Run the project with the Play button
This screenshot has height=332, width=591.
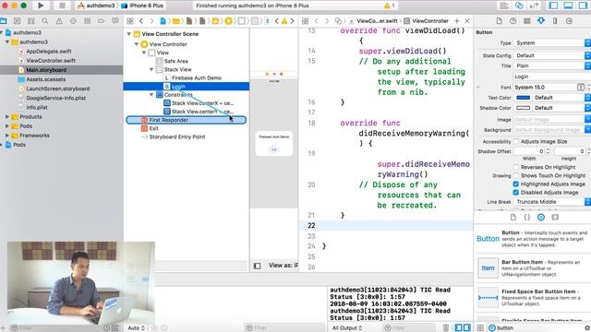click(x=41, y=6)
